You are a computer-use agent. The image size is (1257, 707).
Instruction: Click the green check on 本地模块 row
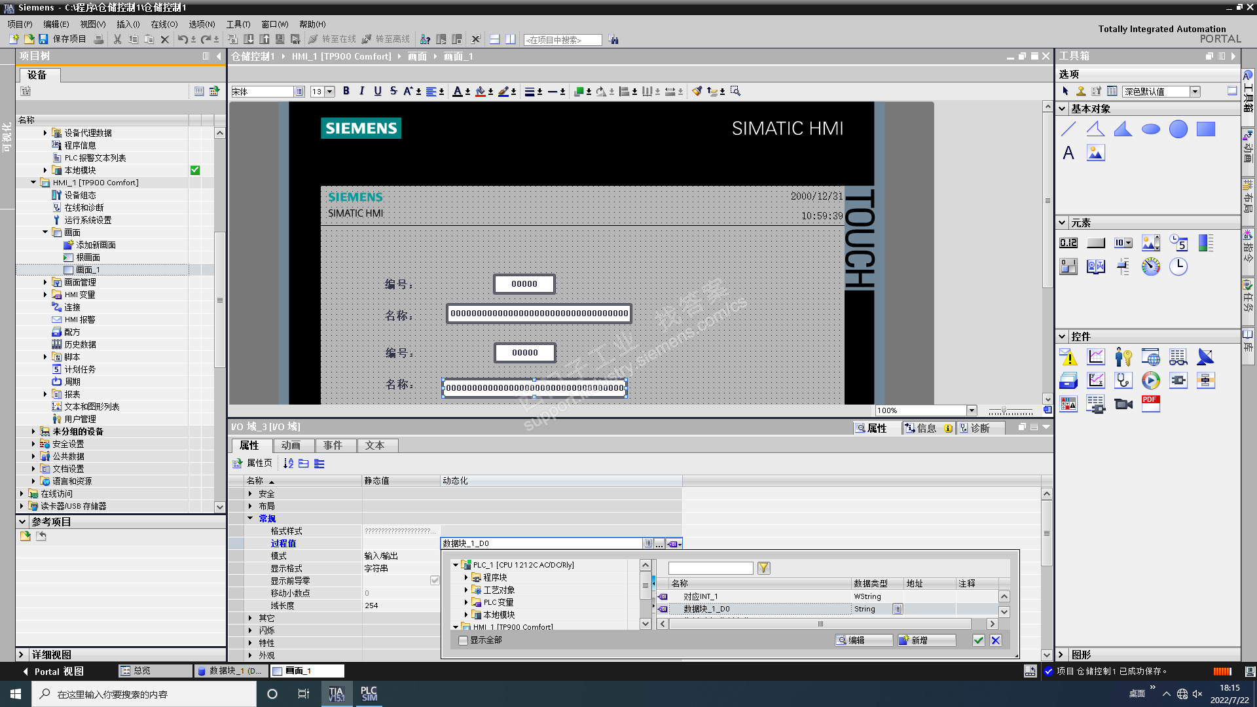[x=195, y=170]
